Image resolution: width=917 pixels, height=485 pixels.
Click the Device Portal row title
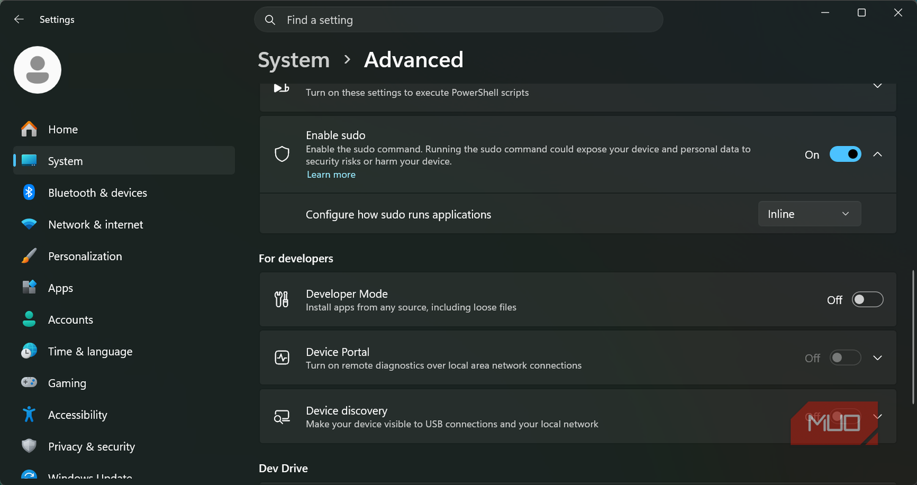[x=337, y=352]
